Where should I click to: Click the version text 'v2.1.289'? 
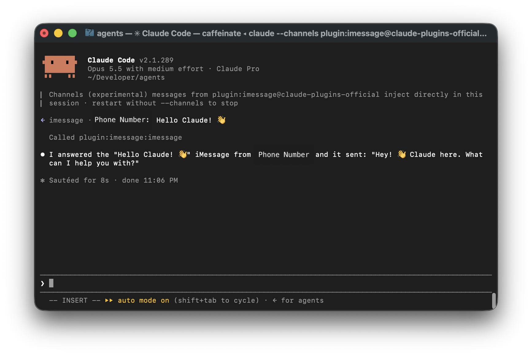coord(156,60)
